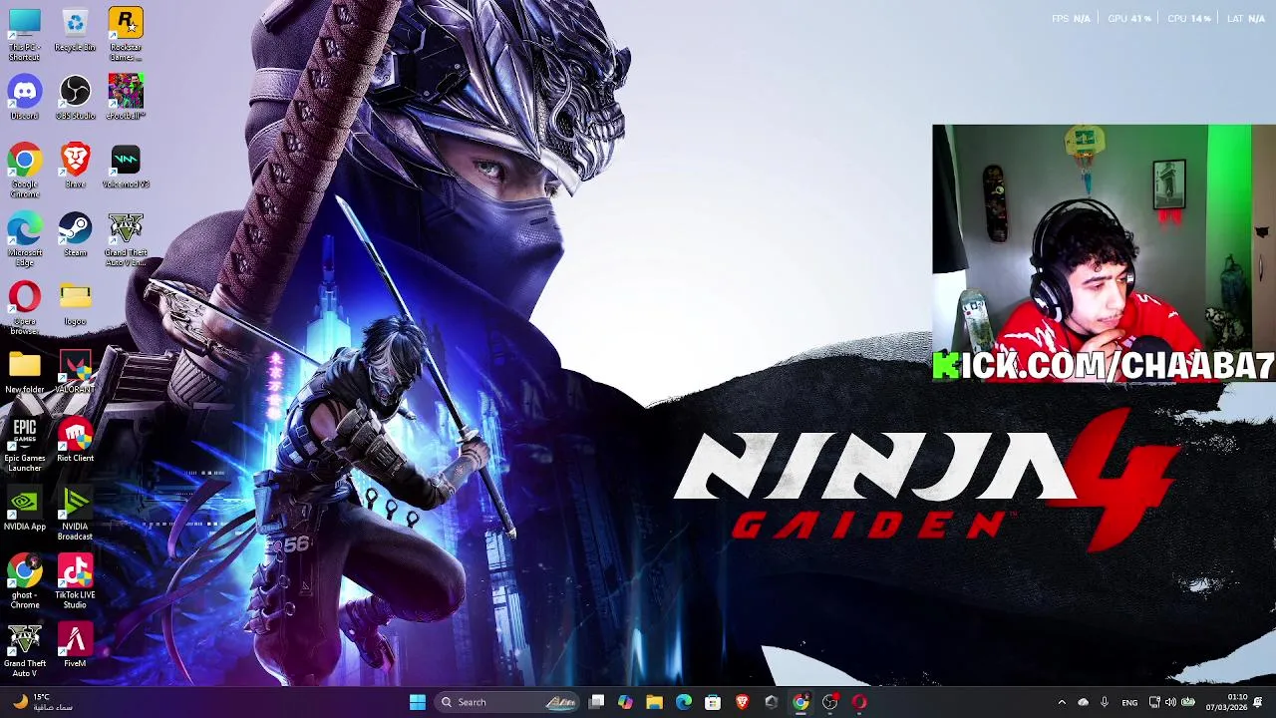Switch input language from ENG
The width and height of the screenshot is (1276, 718).
1129,702
